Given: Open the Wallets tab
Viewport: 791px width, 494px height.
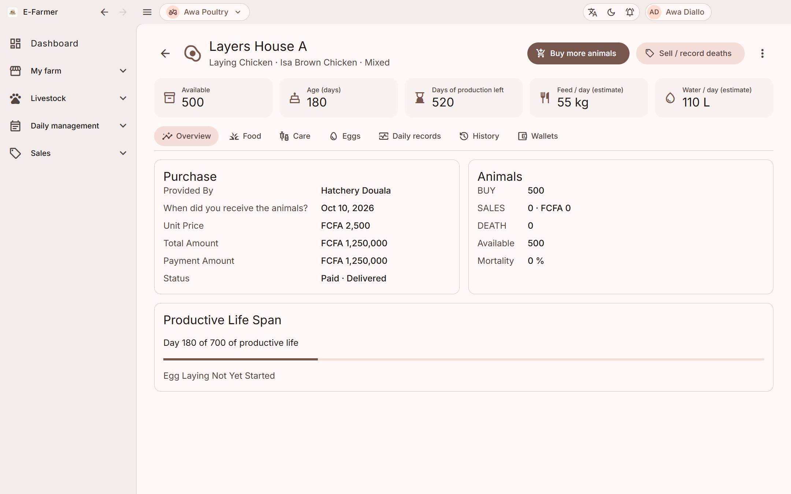Looking at the screenshot, I should [x=538, y=136].
